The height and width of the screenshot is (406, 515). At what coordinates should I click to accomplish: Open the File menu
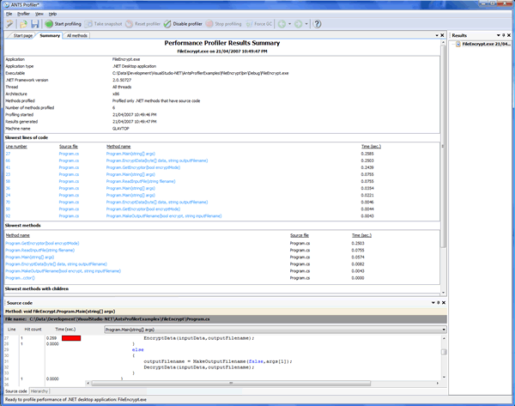(x=9, y=14)
